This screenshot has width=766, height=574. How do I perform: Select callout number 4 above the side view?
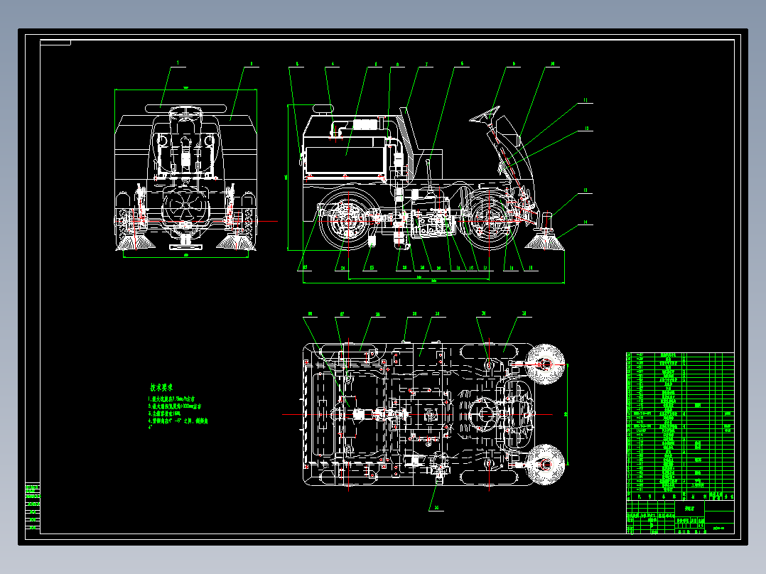(x=333, y=63)
